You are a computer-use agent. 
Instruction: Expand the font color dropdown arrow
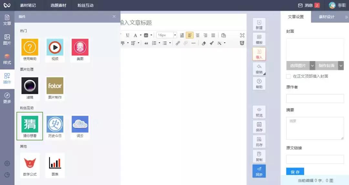tap(141, 35)
